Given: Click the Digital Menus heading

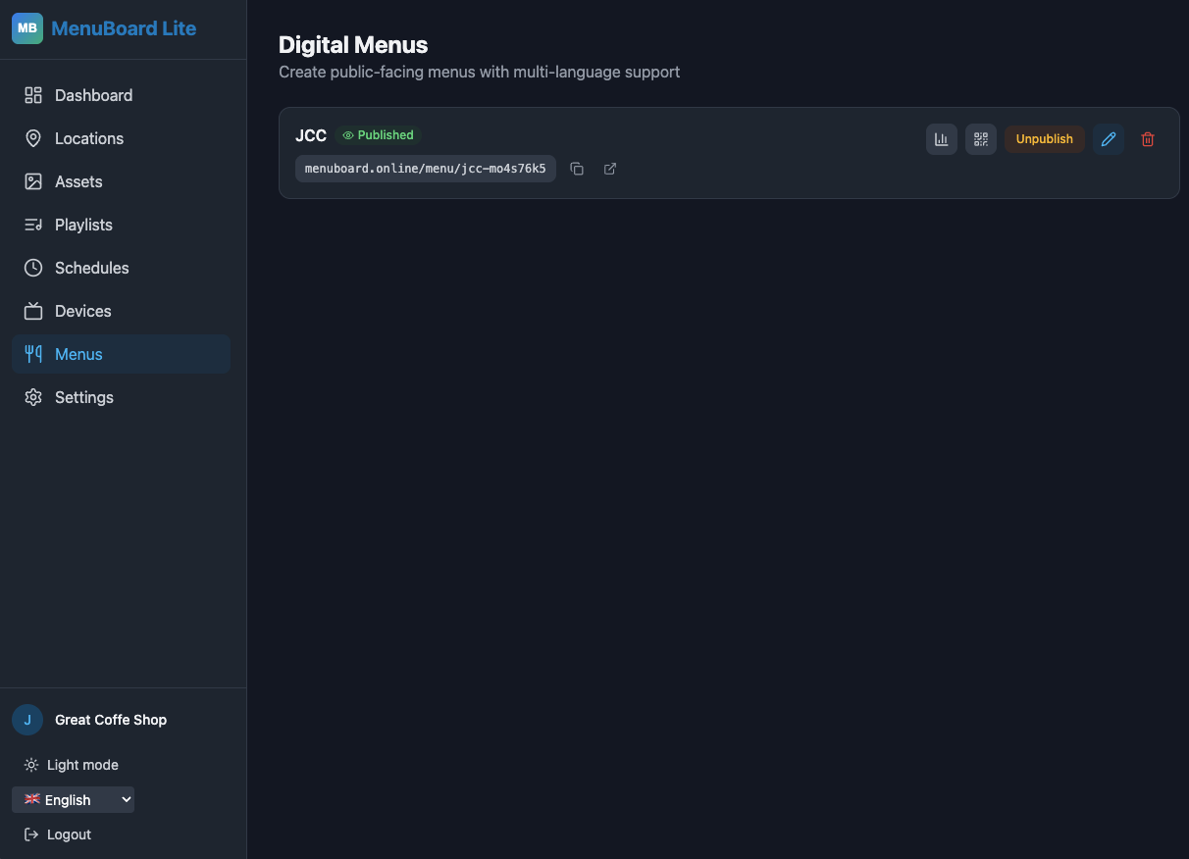Looking at the screenshot, I should pyautogui.click(x=353, y=44).
